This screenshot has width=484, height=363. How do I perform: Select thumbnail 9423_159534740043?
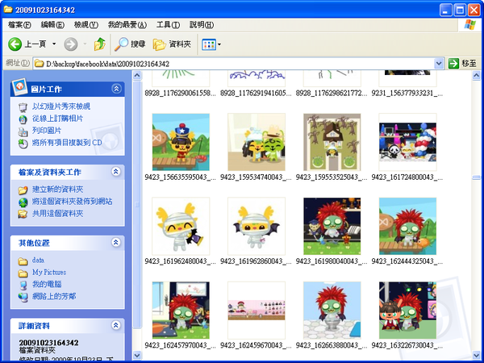click(x=257, y=142)
